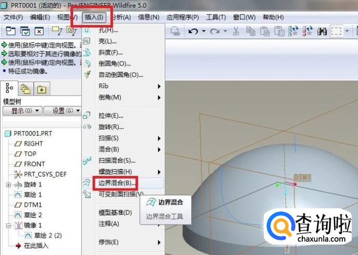
Task: Click the green regenerate model icon
Action: [293, 31]
